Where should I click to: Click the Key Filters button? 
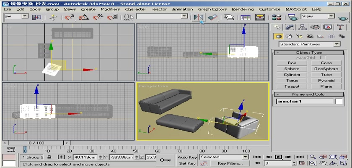(x=230, y=163)
